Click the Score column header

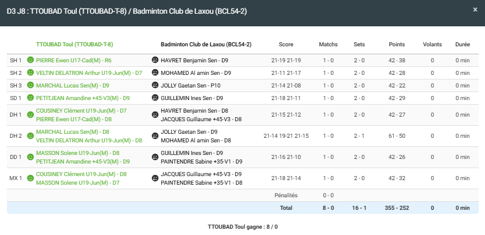(x=285, y=44)
